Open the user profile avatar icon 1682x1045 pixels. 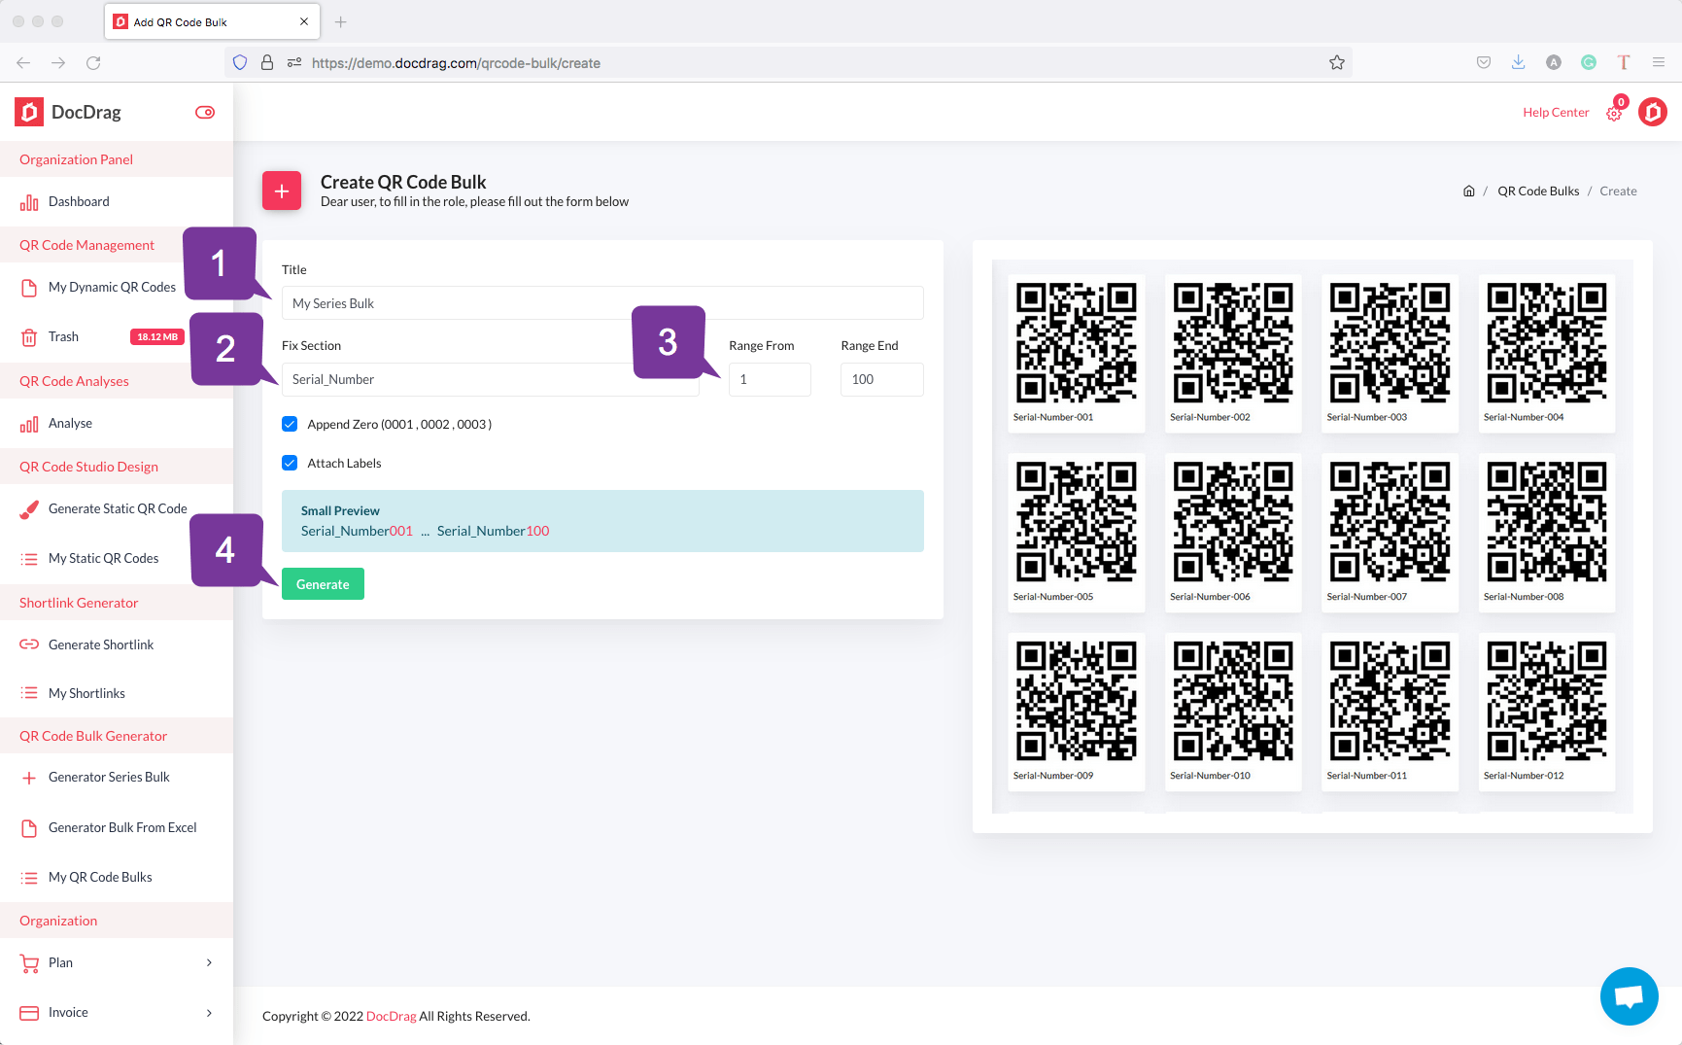[x=1653, y=113]
